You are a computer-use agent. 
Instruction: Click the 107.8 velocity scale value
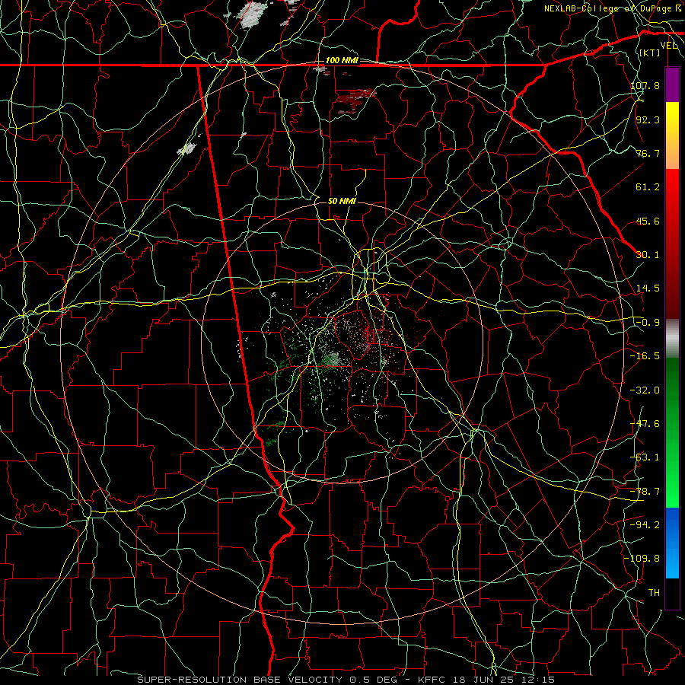tap(645, 85)
